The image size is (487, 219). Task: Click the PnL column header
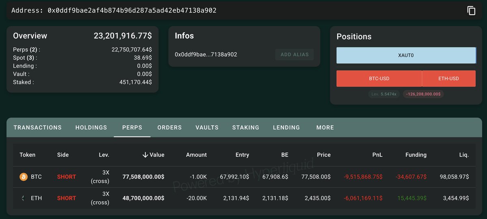coord(377,155)
